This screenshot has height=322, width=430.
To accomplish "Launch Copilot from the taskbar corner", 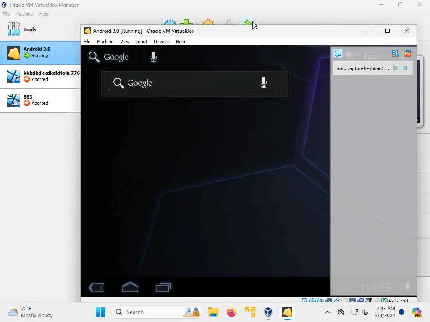I will (416, 312).
